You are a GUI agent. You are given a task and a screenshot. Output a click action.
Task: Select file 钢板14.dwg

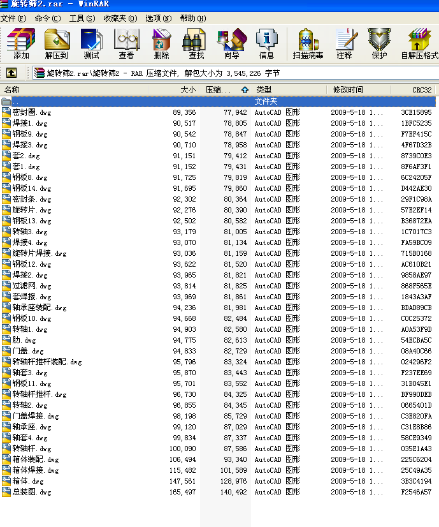pyautogui.click(x=32, y=188)
